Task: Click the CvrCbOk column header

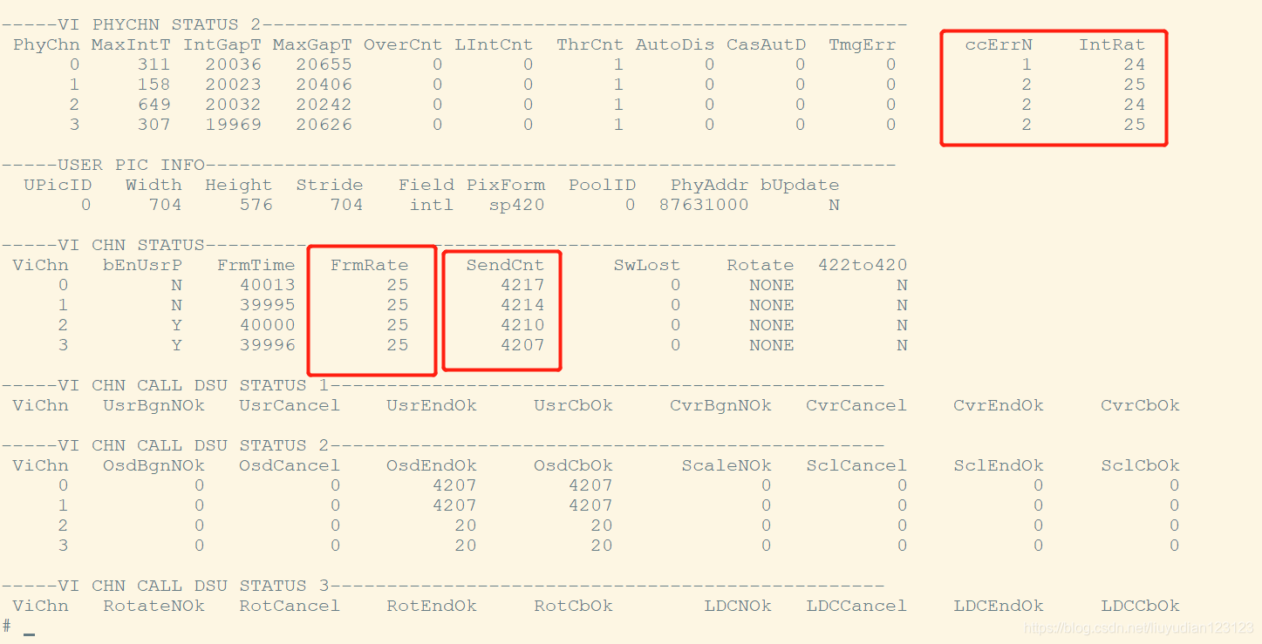Action: (1140, 405)
